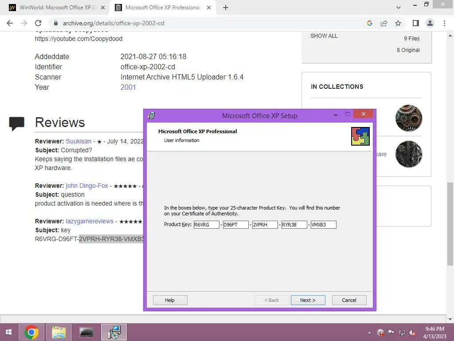Screen dimensions: 454x341
Task: Open reviewer lazygamereviews link
Action: tap(90, 221)
